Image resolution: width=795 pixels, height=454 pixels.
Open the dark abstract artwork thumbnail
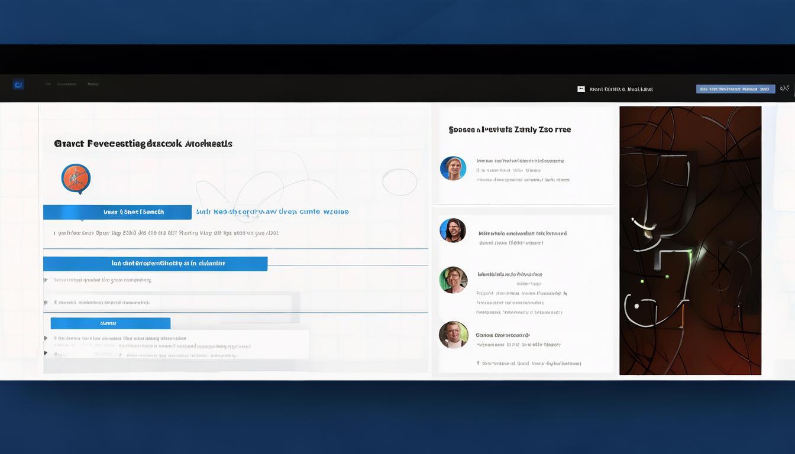point(690,241)
